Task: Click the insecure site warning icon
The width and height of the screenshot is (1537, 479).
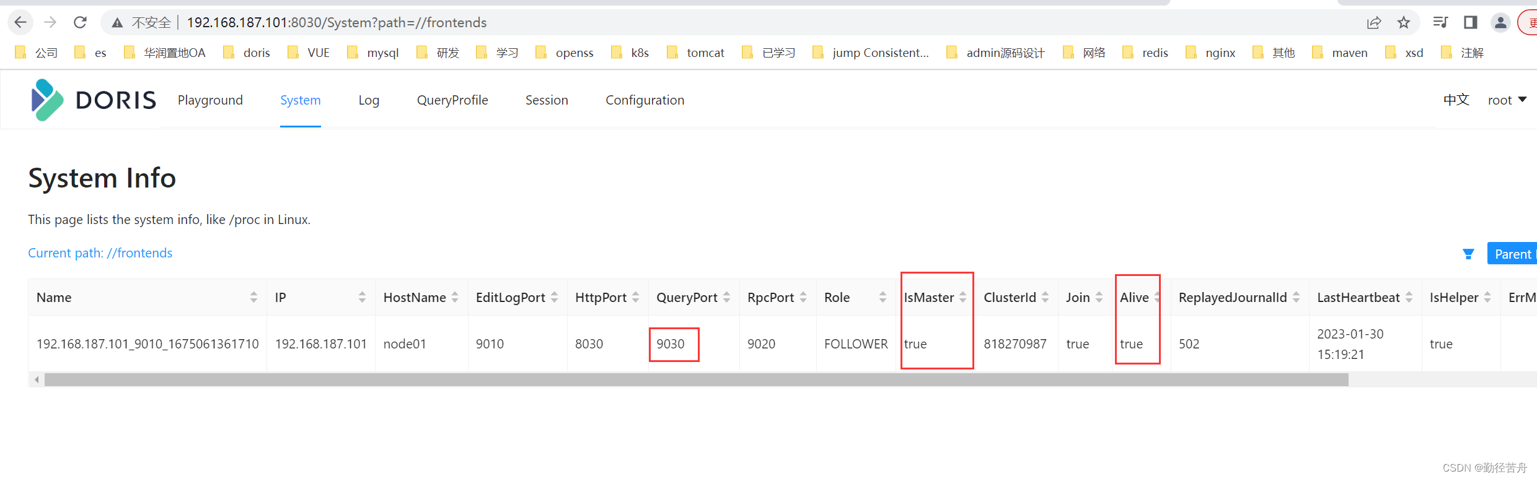Action: tap(117, 23)
